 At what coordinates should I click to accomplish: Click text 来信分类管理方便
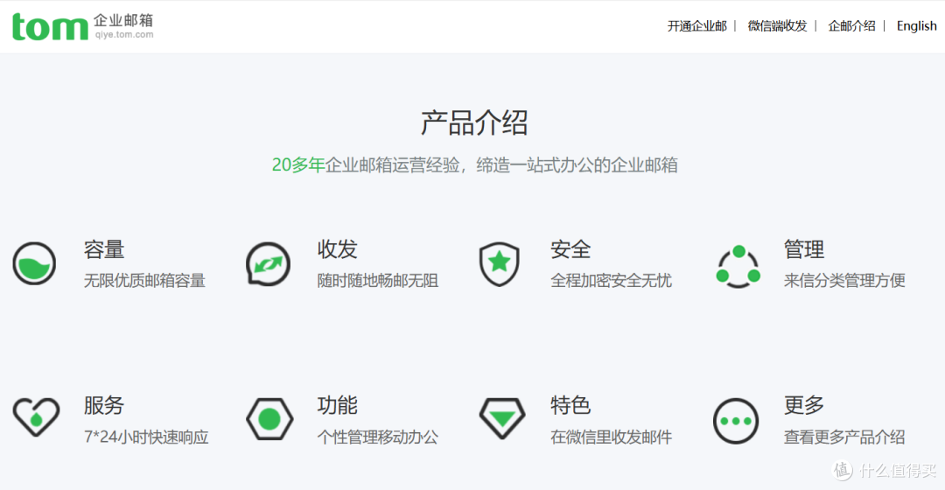(x=844, y=281)
